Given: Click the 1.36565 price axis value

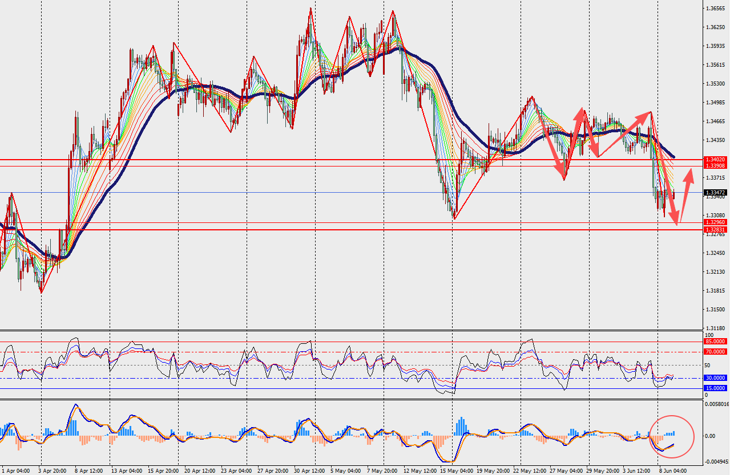Looking at the screenshot, I should pyautogui.click(x=716, y=9).
